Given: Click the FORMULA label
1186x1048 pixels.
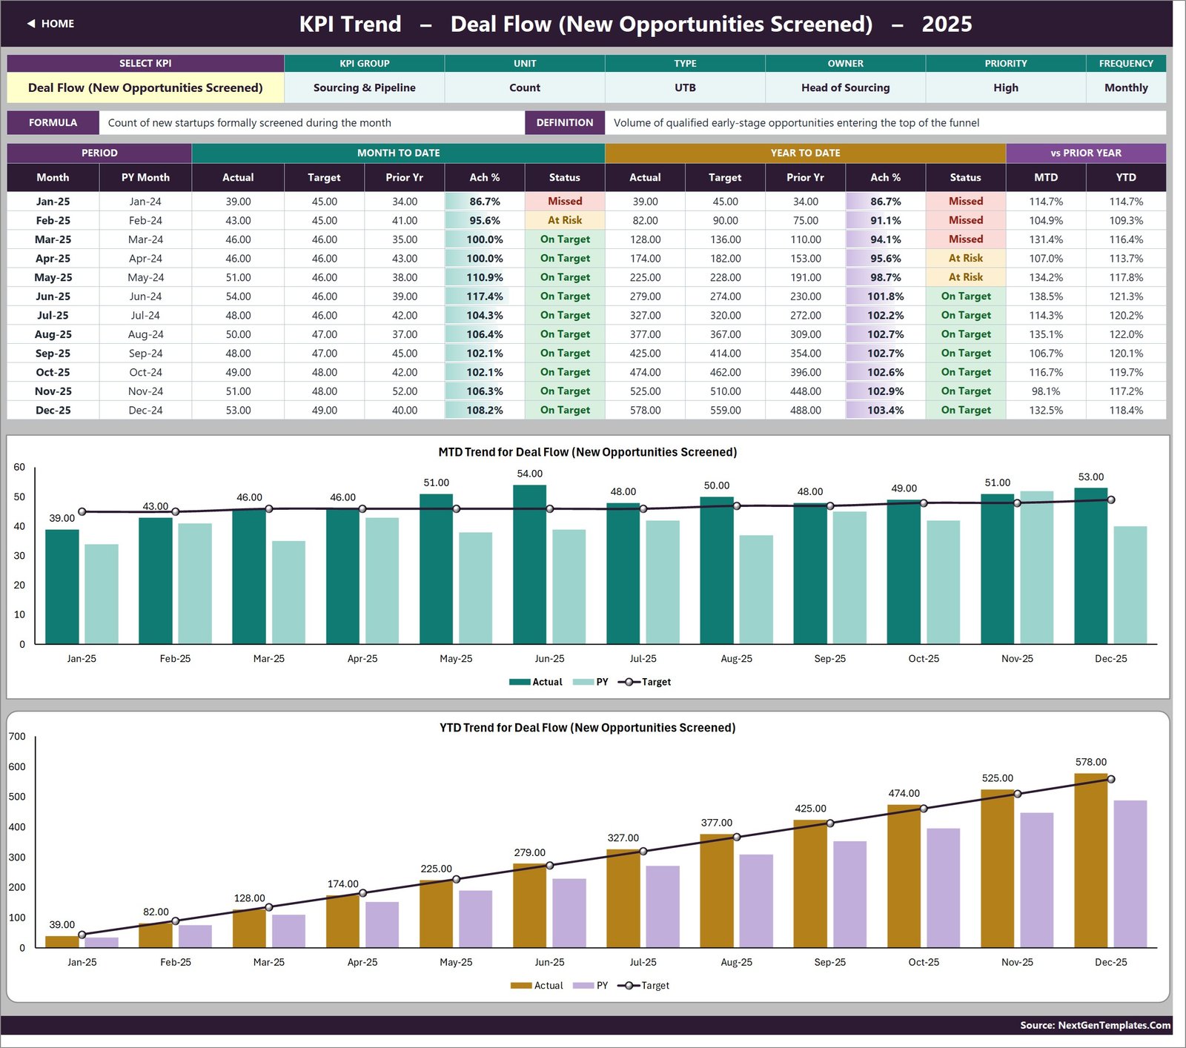Looking at the screenshot, I should click(53, 123).
